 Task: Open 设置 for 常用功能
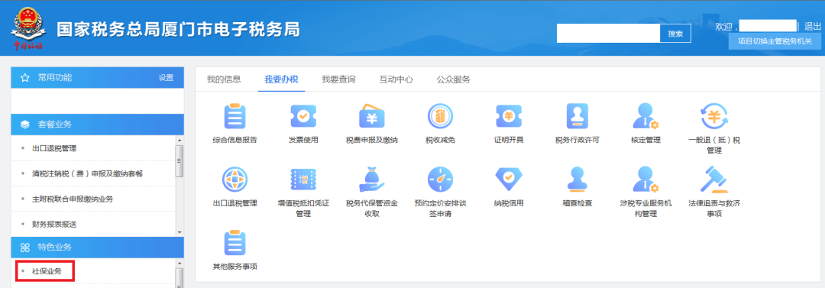(167, 78)
